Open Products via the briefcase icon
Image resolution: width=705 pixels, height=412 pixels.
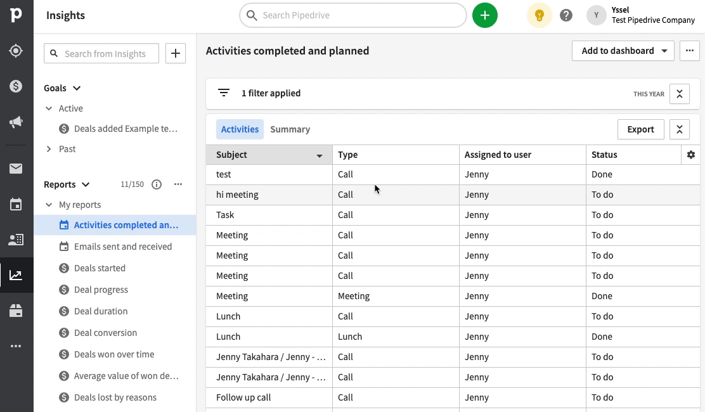click(x=16, y=310)
